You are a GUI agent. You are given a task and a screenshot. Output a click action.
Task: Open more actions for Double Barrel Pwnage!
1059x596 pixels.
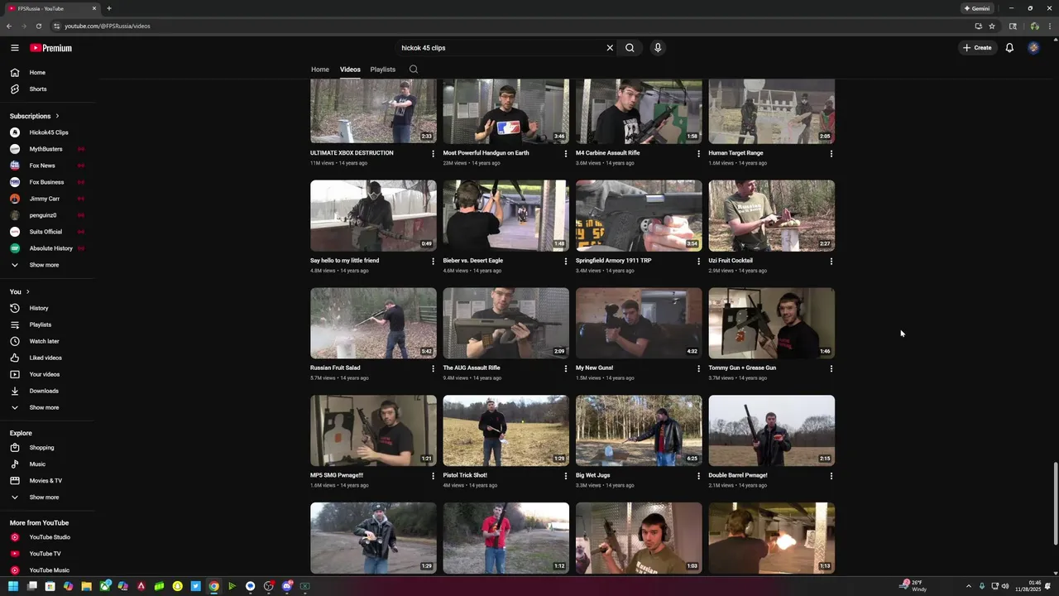pos(831,476)
